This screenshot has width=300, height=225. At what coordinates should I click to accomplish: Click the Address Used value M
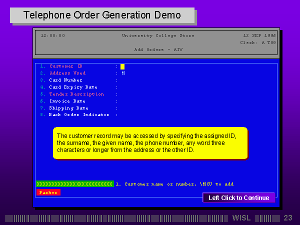pyautogui.click(x=123, y=73)
